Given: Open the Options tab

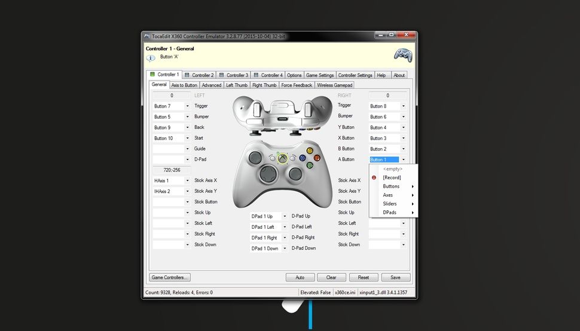Looking at the screenshot, I should [x=294, y=75].
